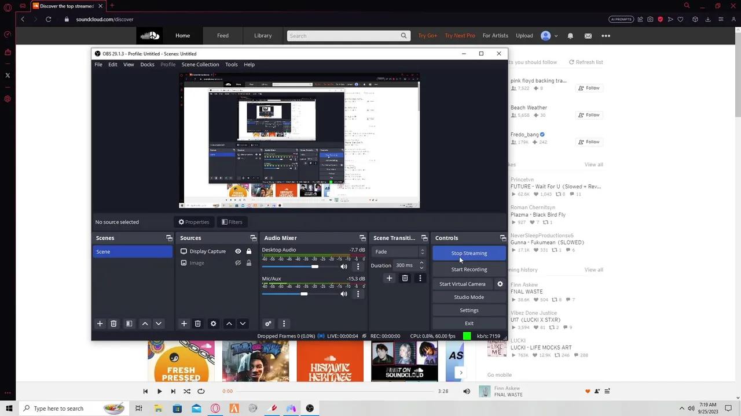741x416 pixels.
Task: Move source down arrow in Sources dock
Action: pyautogui.click(x=243, y=324)
